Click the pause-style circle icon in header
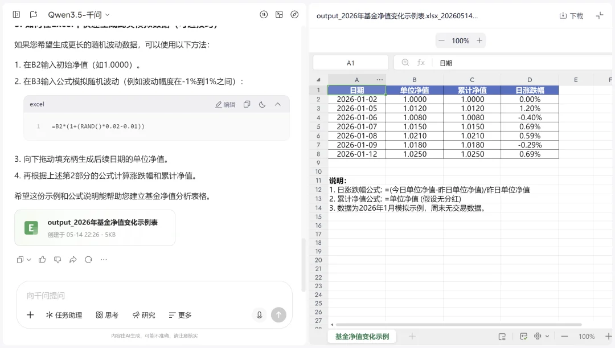The width and height of the screenshot is (615, 348). coord(264,14)
